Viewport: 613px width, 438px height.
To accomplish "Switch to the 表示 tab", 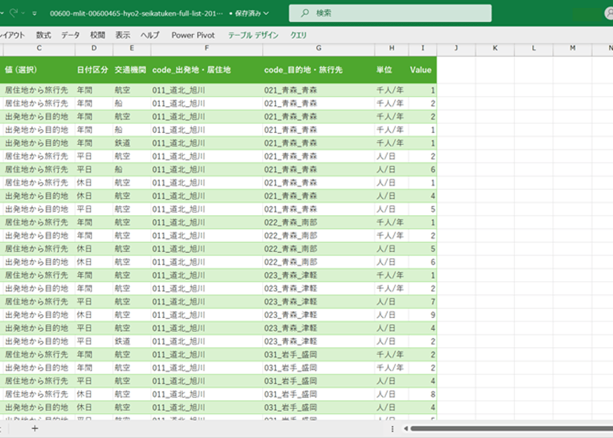I will (x=123, y=35).
